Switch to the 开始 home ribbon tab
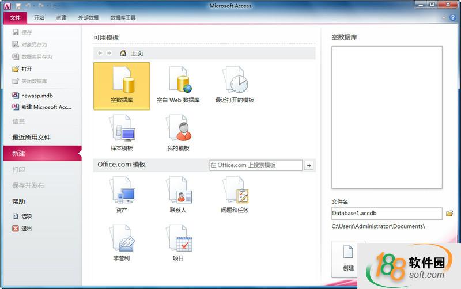Viewport: 461px width, 289px height. (39, 18)
